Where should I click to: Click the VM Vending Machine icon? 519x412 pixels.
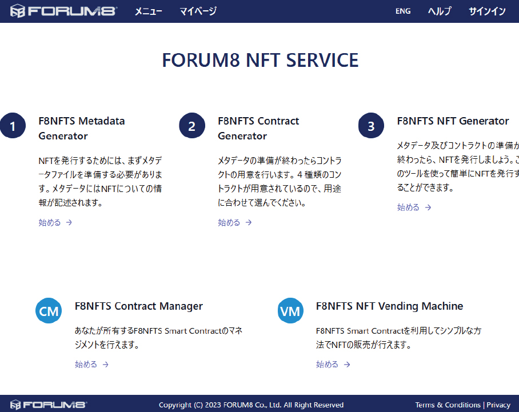point(290,311)
